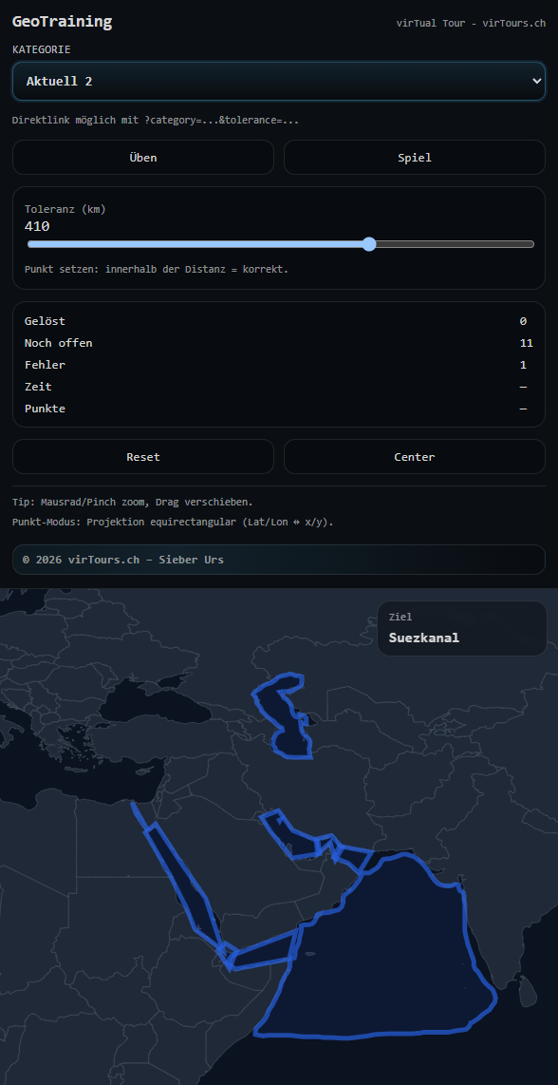Click the KATEGORIE label
Viewport: 558px width, 1085px height.
coord(42,49)
